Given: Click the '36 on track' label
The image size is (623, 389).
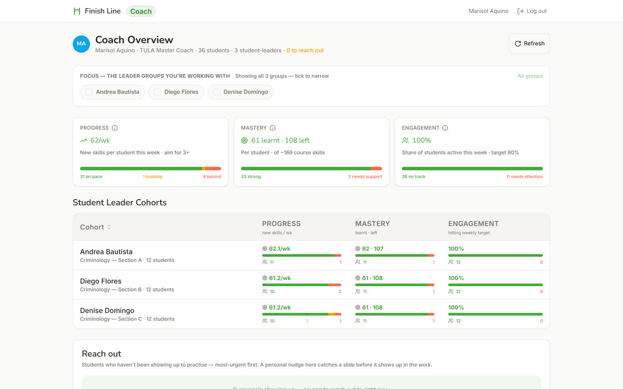Looking at the screenshot, I should click(x=414, y=177).
